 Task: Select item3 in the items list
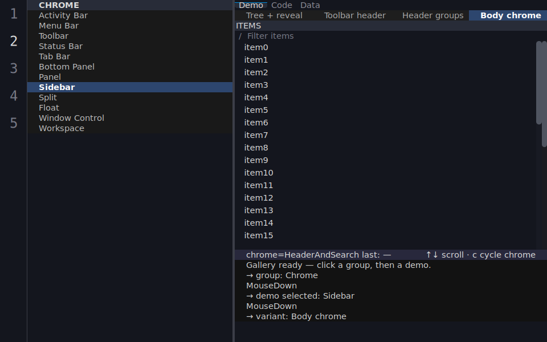(386, 85)
